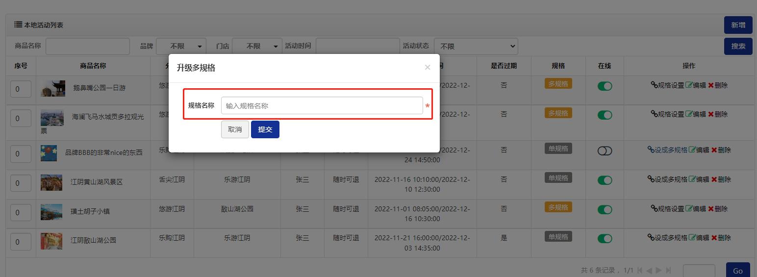This screenshot has width=757, height=277.
Task: Click the 活动时间 date field
Action: tap(358, 46)
